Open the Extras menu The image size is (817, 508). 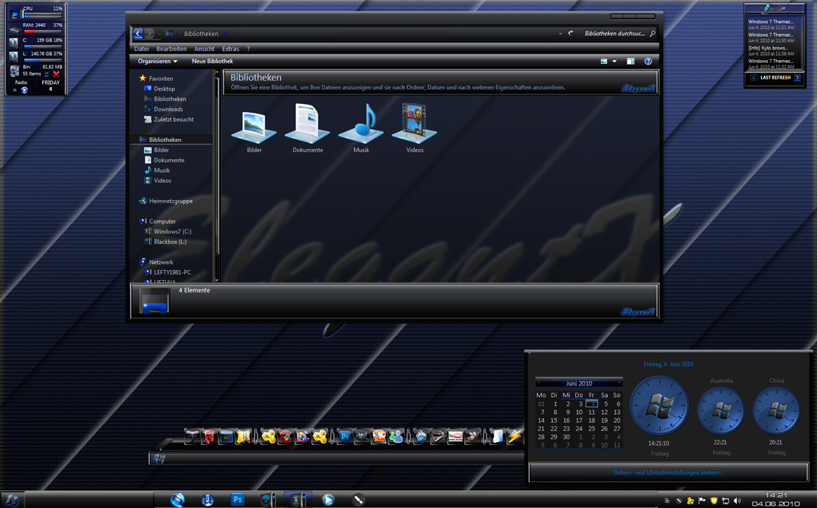pos(230,48)
